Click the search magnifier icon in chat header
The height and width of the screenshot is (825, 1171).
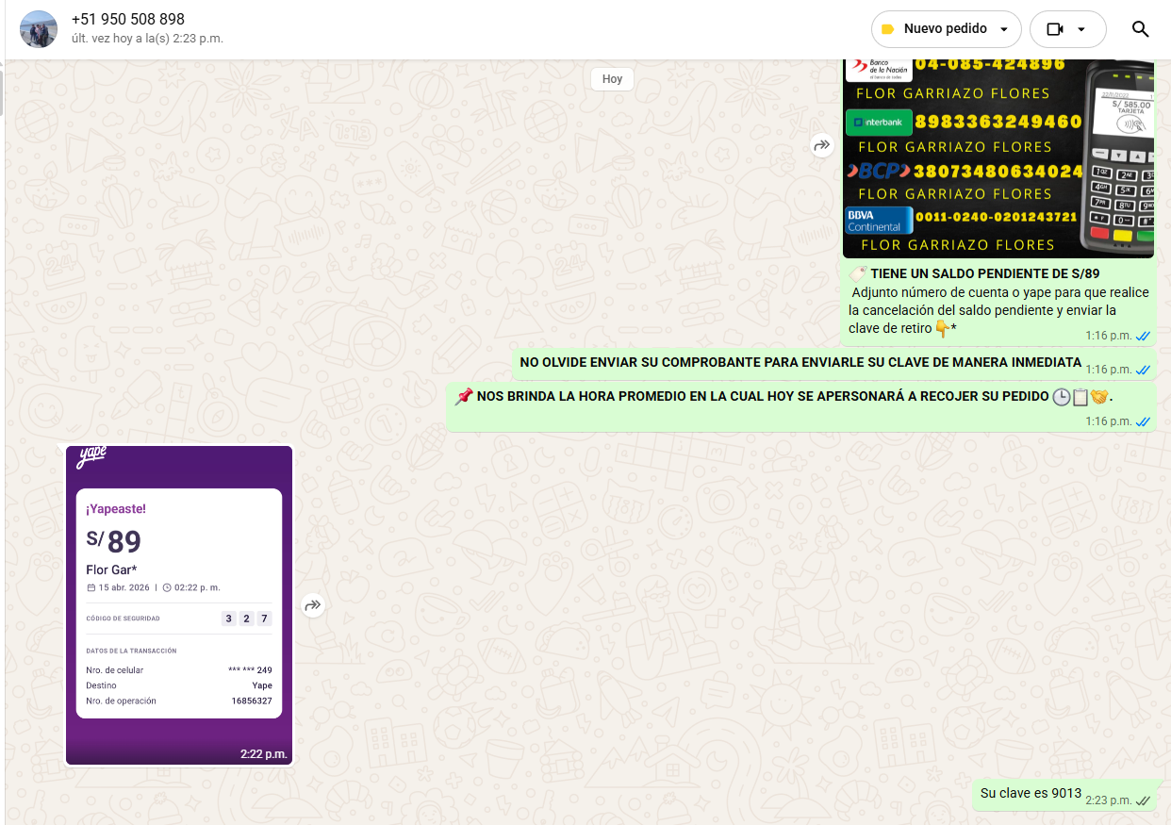(1140, 29)
